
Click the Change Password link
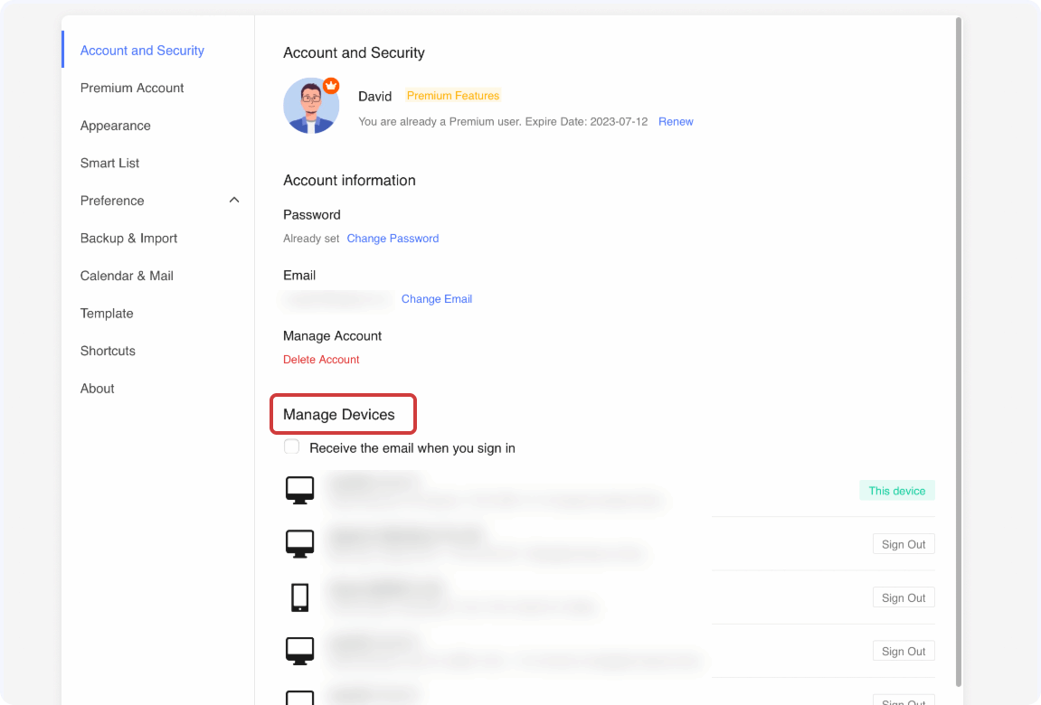[x=393, y=239]
